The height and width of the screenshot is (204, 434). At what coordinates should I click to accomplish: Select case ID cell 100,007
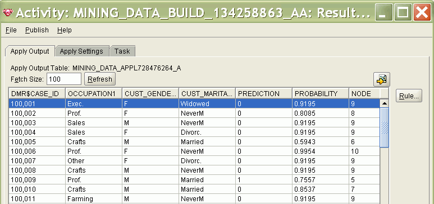tap(37, 161)
